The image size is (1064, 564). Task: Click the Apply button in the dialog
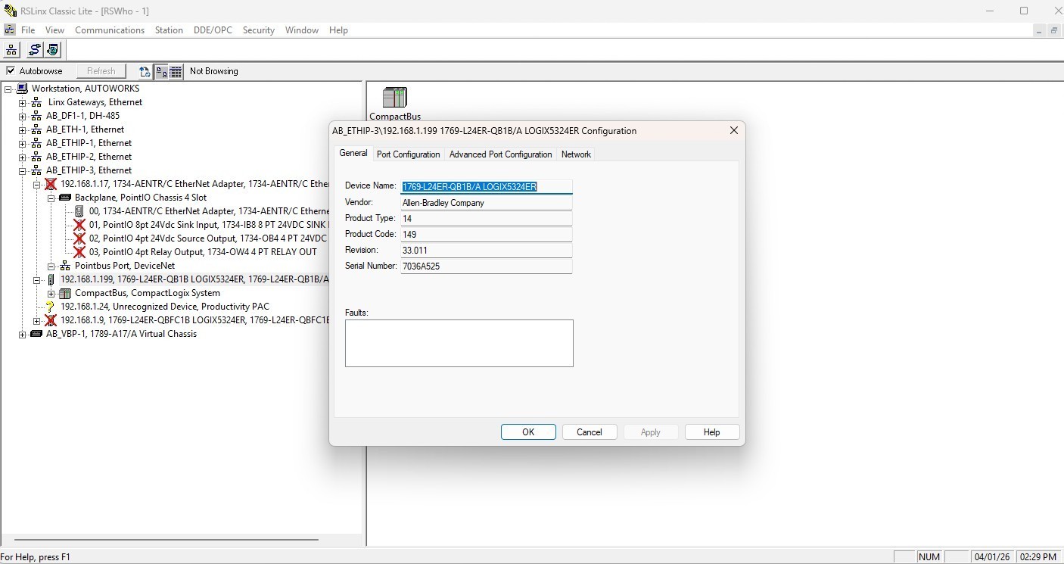[651, 432]
